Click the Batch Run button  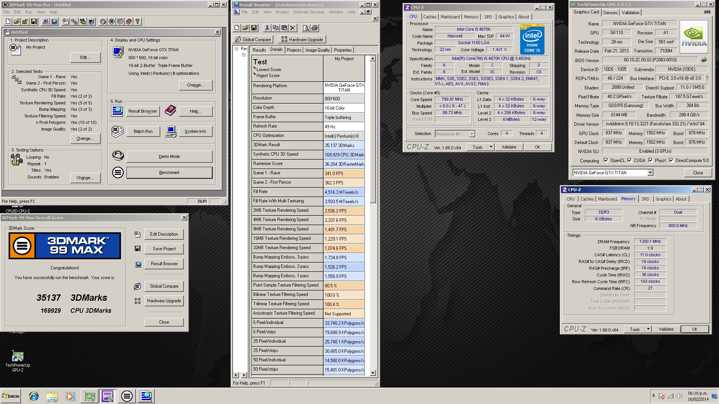point(143,132)
